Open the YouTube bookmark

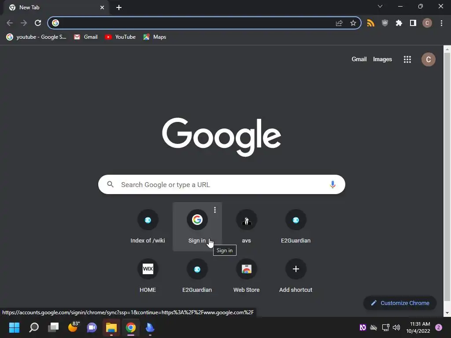120,37
